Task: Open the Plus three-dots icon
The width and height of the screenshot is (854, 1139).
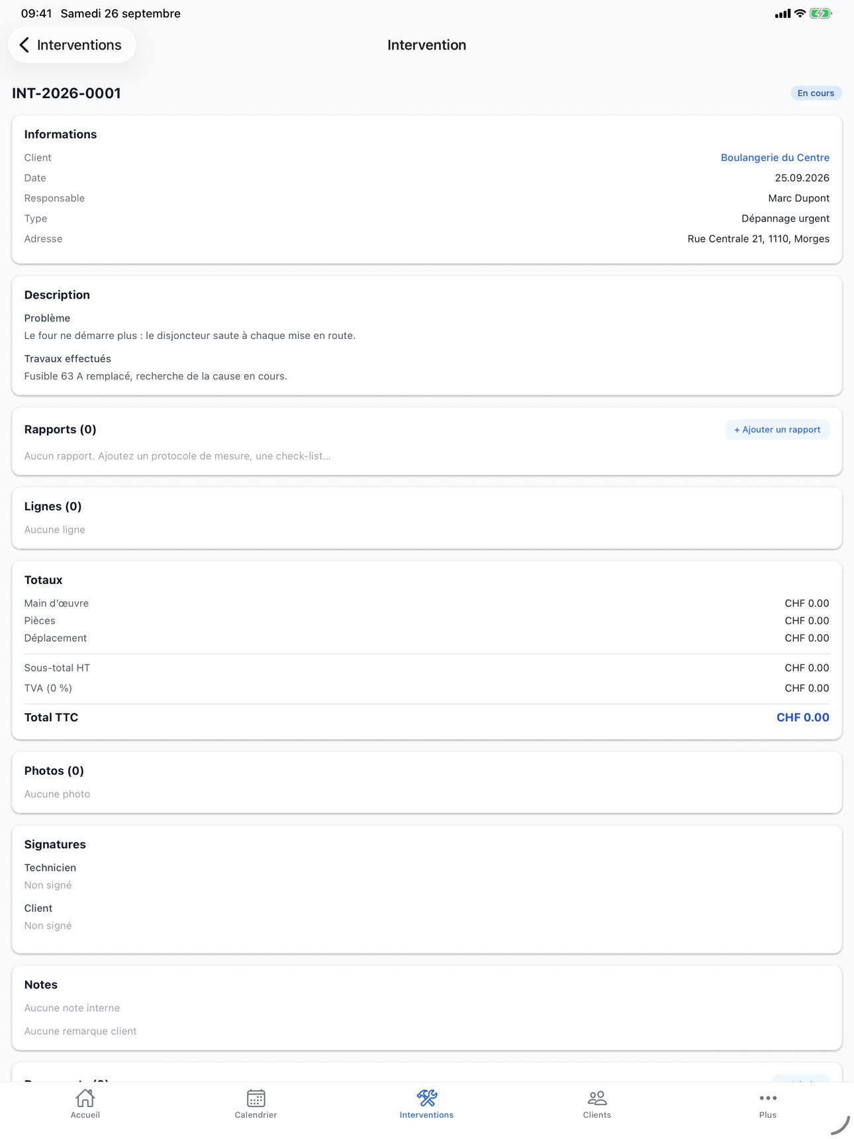Action: 768,1098
